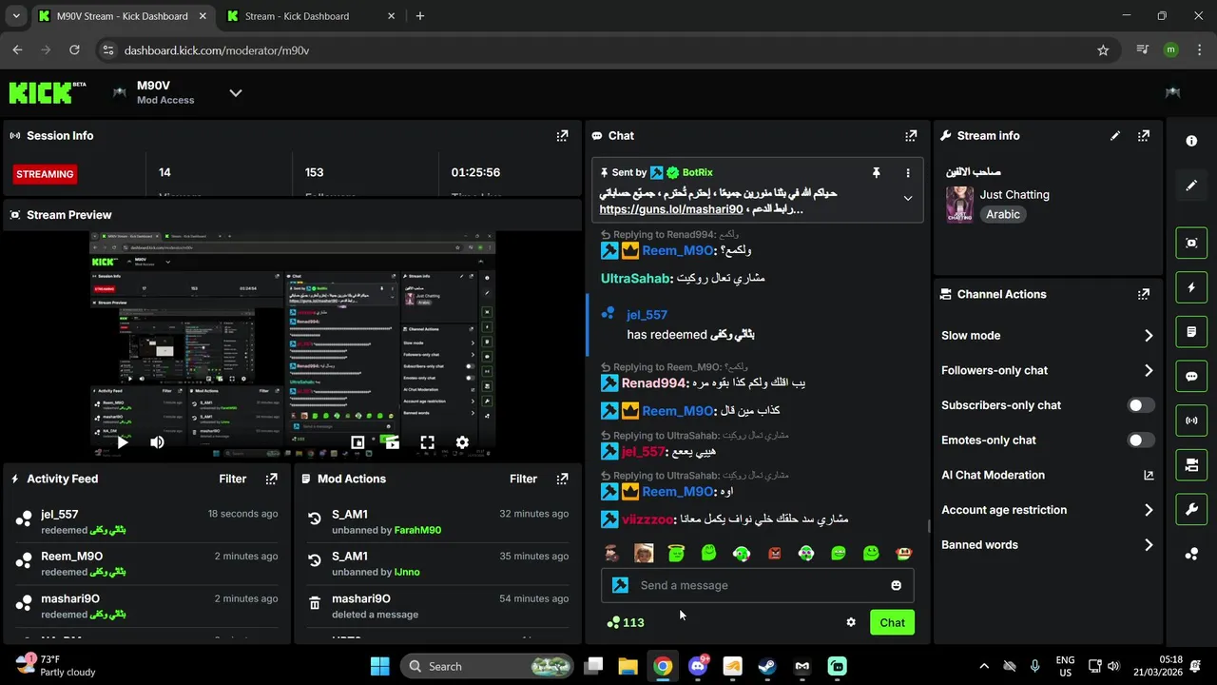Image resolution: width=1217 pixels, height=685 pixels.
Task: Mute the stream preview audio
Action: (x=157, y=442)
